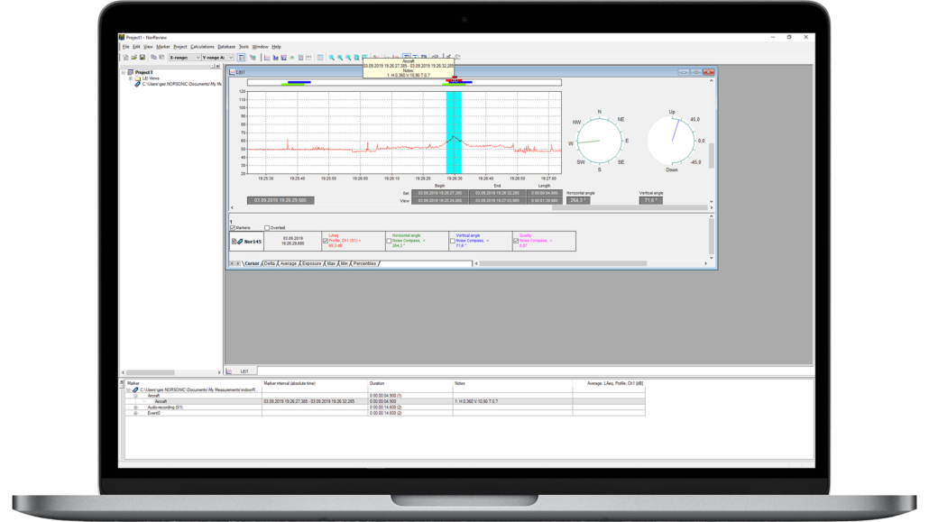Click the table columns toolbar icon

pyautogui.click(x=320, y=58)
